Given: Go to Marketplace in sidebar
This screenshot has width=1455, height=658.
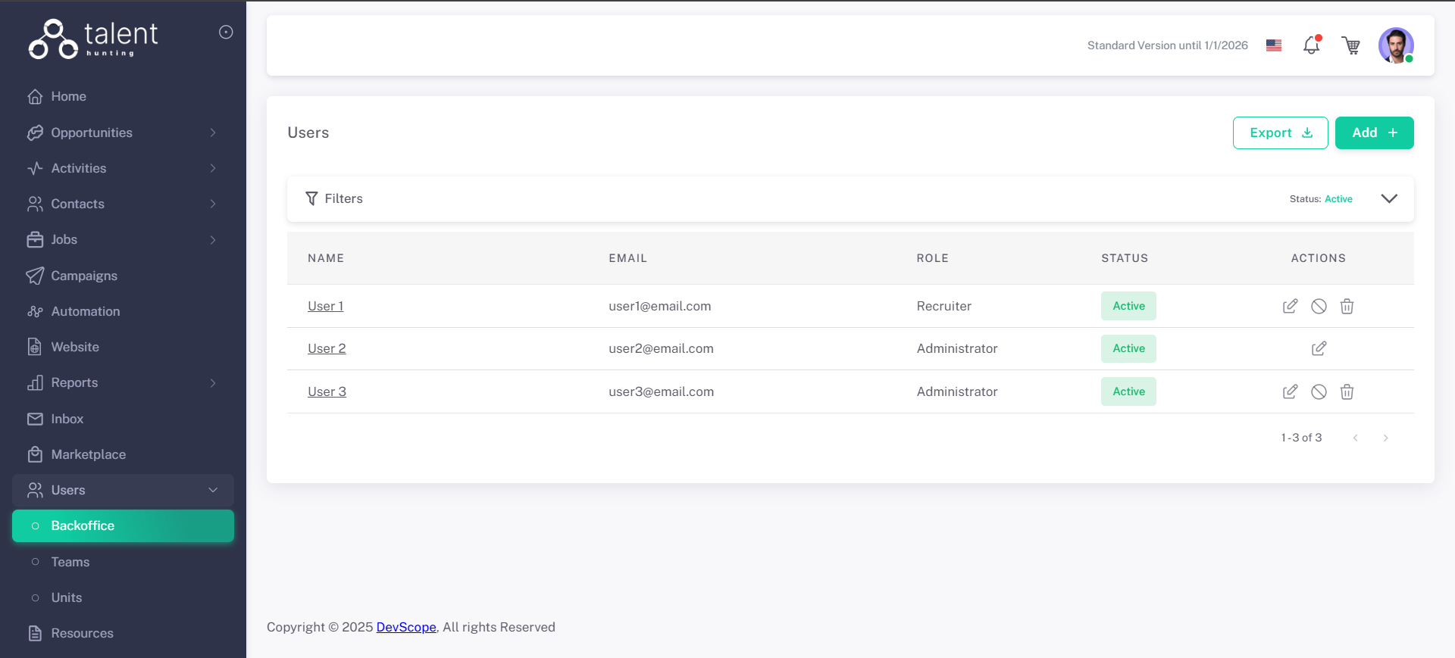Looking at the screenshot, I should pos(88,454).
